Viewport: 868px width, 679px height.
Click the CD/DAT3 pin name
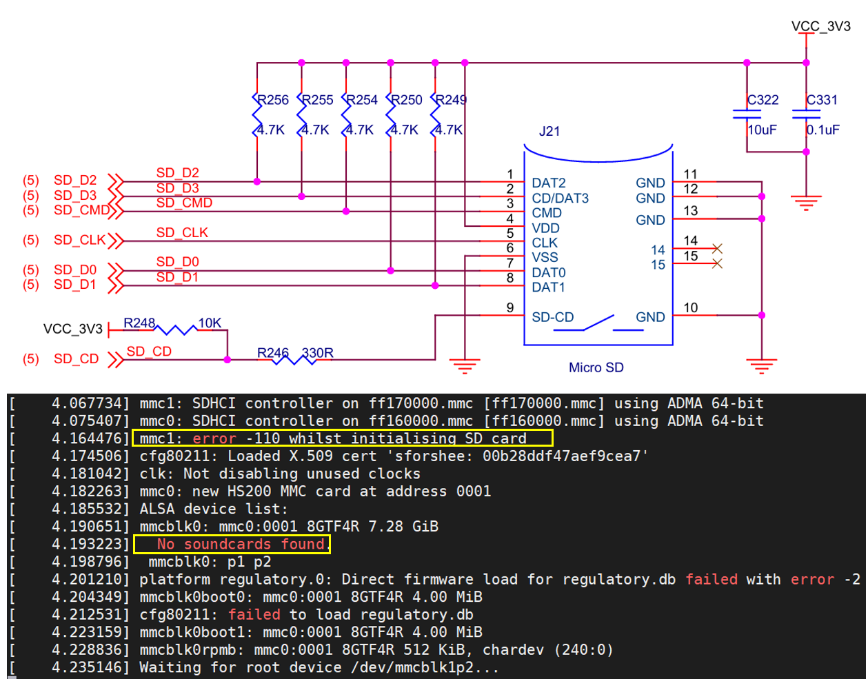[561, 198]
